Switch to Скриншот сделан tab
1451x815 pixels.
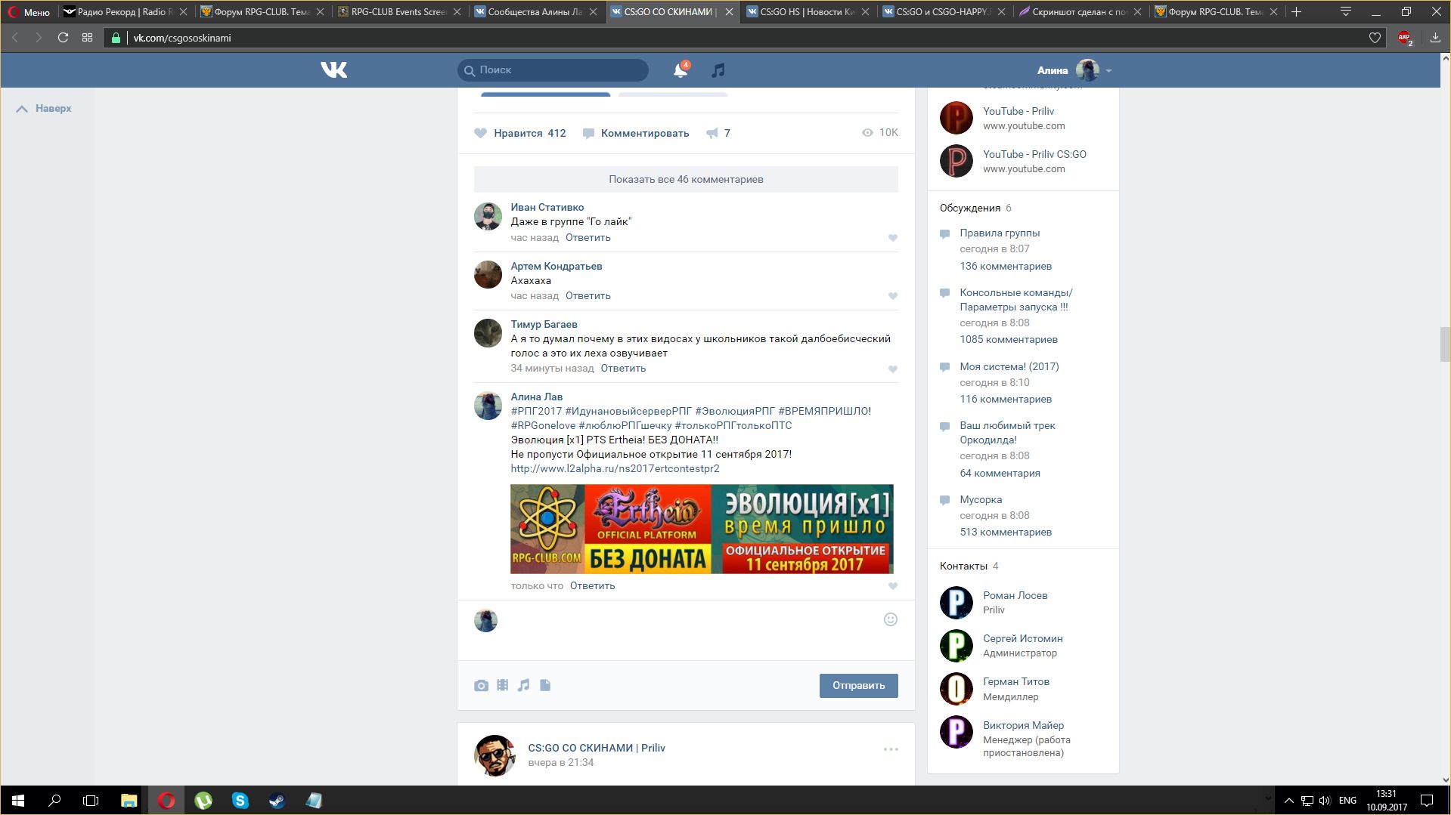click(x=1080, y=12)
